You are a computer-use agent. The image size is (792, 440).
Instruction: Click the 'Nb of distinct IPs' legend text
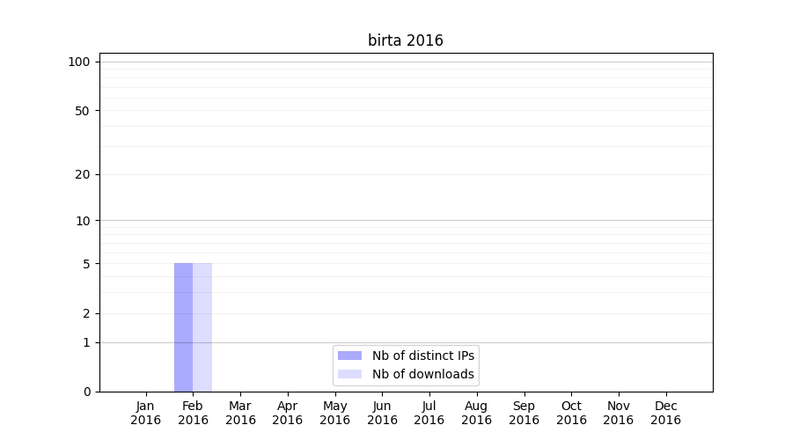coord(422,356)
